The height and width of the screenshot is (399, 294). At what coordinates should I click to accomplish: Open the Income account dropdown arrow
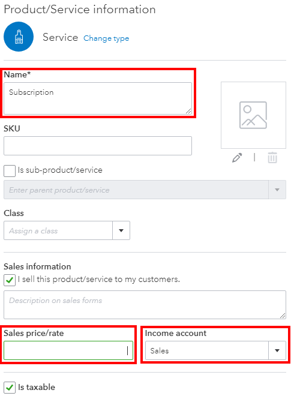(277, 350)
